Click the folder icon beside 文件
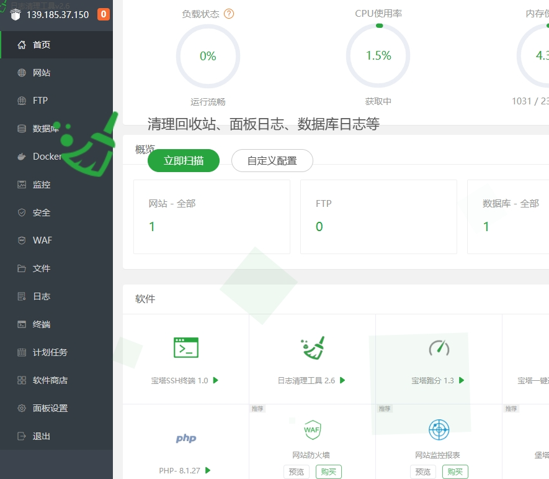Screen dimensions: 549x479 pos(22,268)
